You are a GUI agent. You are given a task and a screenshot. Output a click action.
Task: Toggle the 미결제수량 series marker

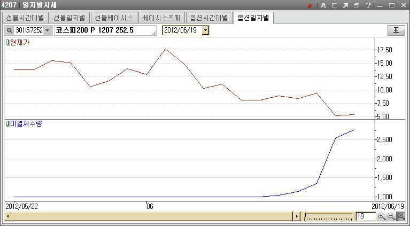7,124
